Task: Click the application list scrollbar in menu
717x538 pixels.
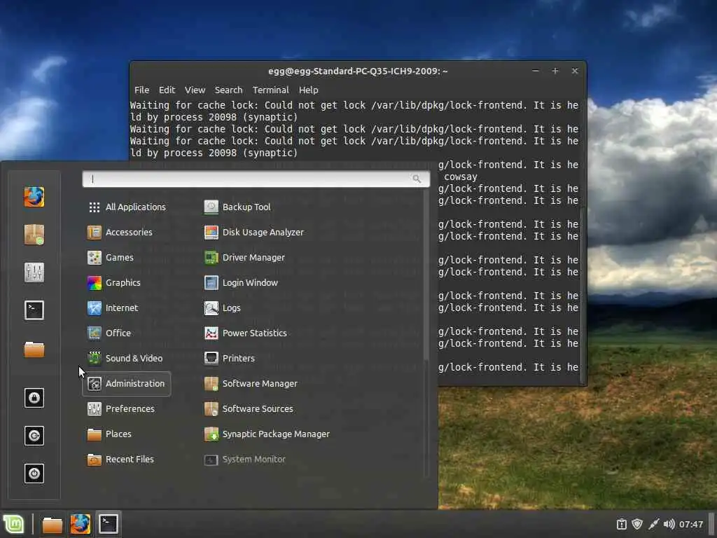Action: [426, 275]
